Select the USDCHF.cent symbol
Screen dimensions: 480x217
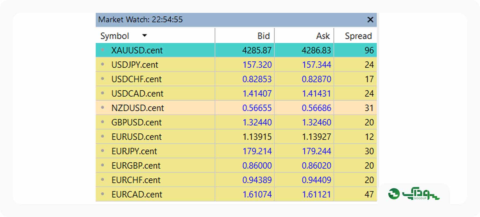point(136,79)
